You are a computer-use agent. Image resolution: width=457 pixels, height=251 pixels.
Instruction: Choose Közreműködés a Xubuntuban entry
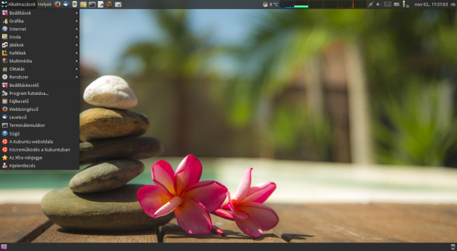tap(39, 149)
